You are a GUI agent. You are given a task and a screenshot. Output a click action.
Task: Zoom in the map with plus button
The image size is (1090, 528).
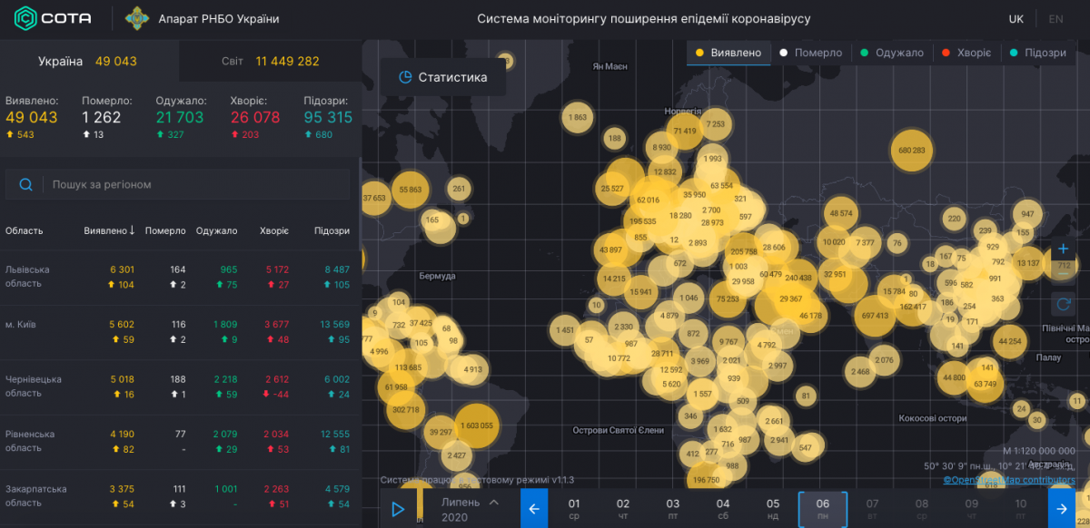pyautogui.click(x=1064, y=249)
